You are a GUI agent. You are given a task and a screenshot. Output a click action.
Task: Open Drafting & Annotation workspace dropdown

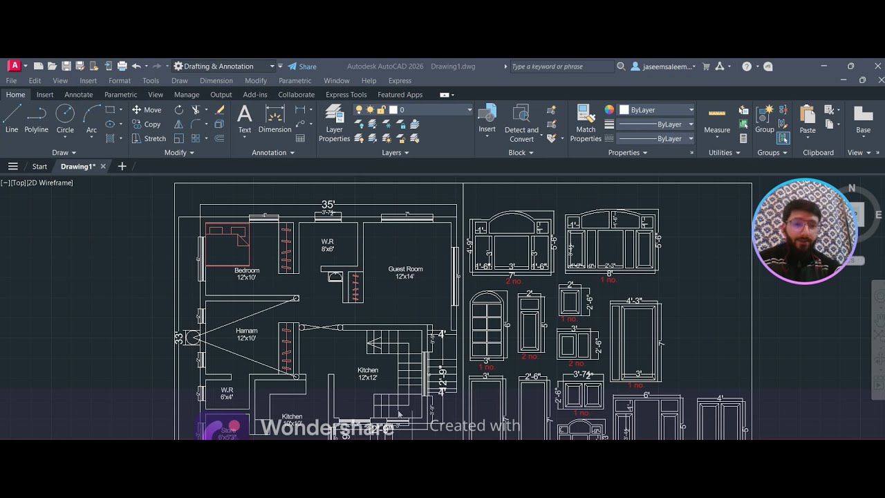click(x=225, y=66)
